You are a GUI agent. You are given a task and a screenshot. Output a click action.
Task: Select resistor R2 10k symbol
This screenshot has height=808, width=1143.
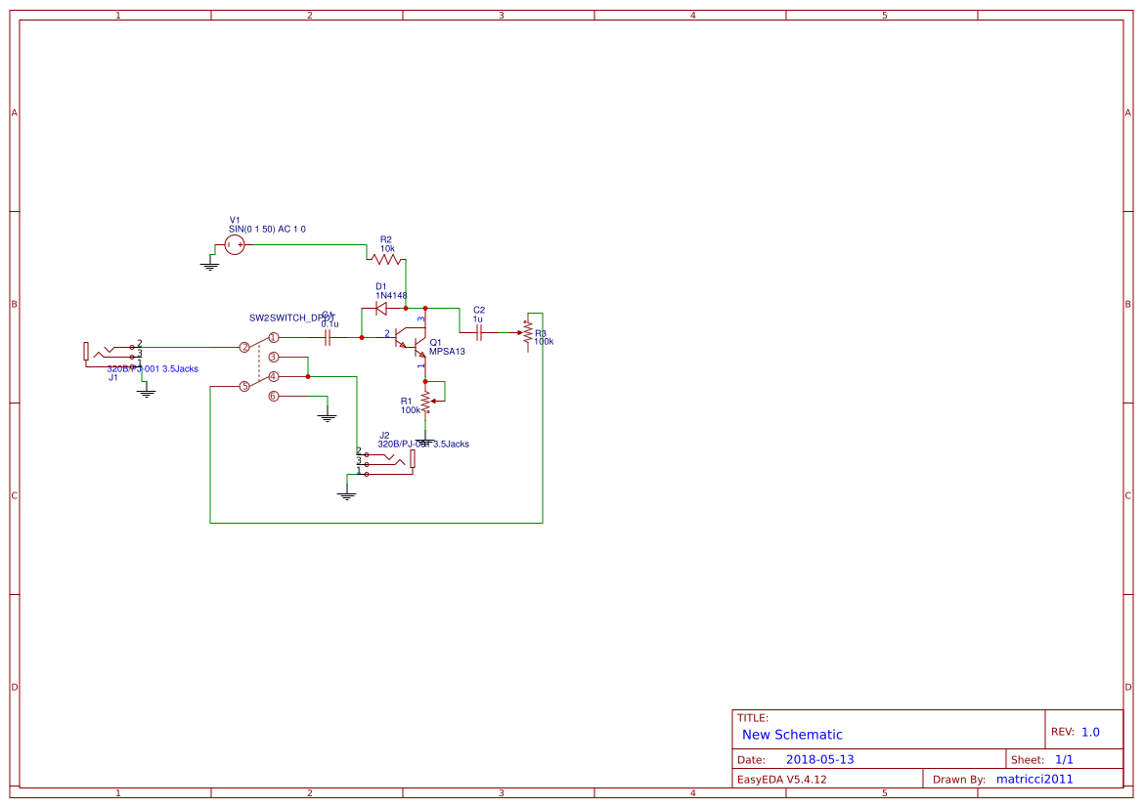(385, 258)
